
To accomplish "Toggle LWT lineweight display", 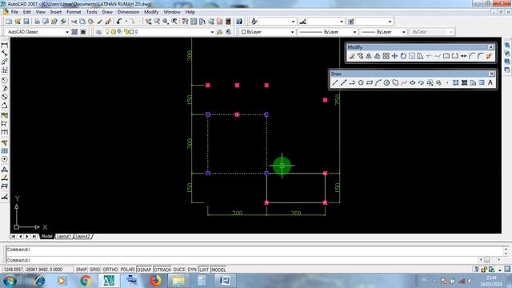I will pyautogui.click(x=204, y=270).
